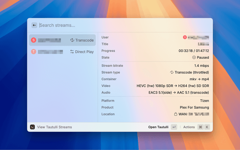240x150 pixels.
Task: Click the Tautulli extension icon in footer
Action: point(33,127)
